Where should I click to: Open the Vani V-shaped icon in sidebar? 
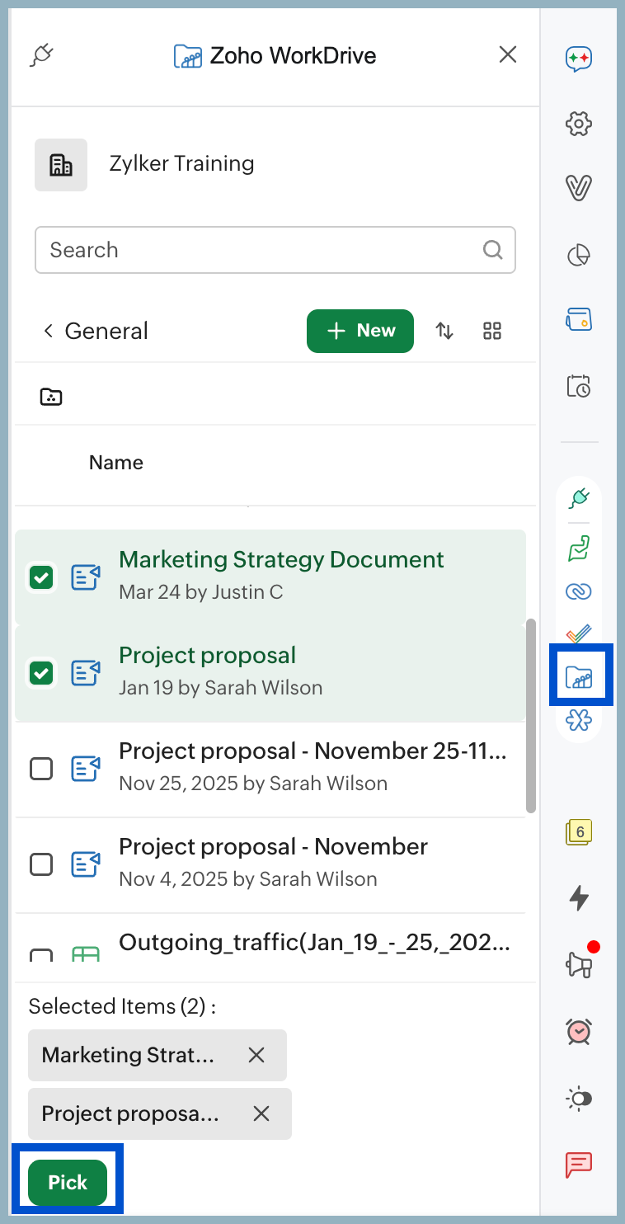point(579,189)
